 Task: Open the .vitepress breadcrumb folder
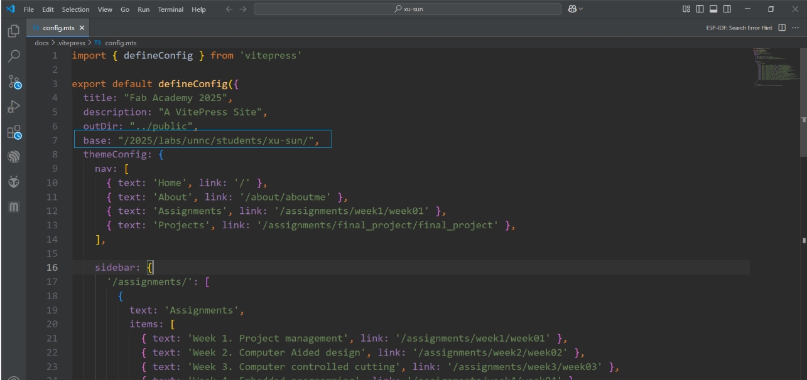point(71,43)
